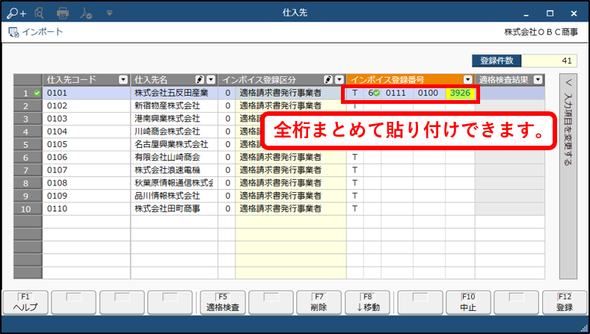Click the T prefix cell in row 0107

coord(355,170)
